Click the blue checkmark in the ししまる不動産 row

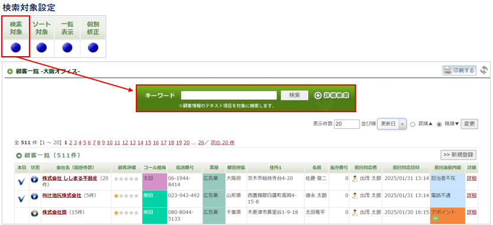[x=21, y=182]
